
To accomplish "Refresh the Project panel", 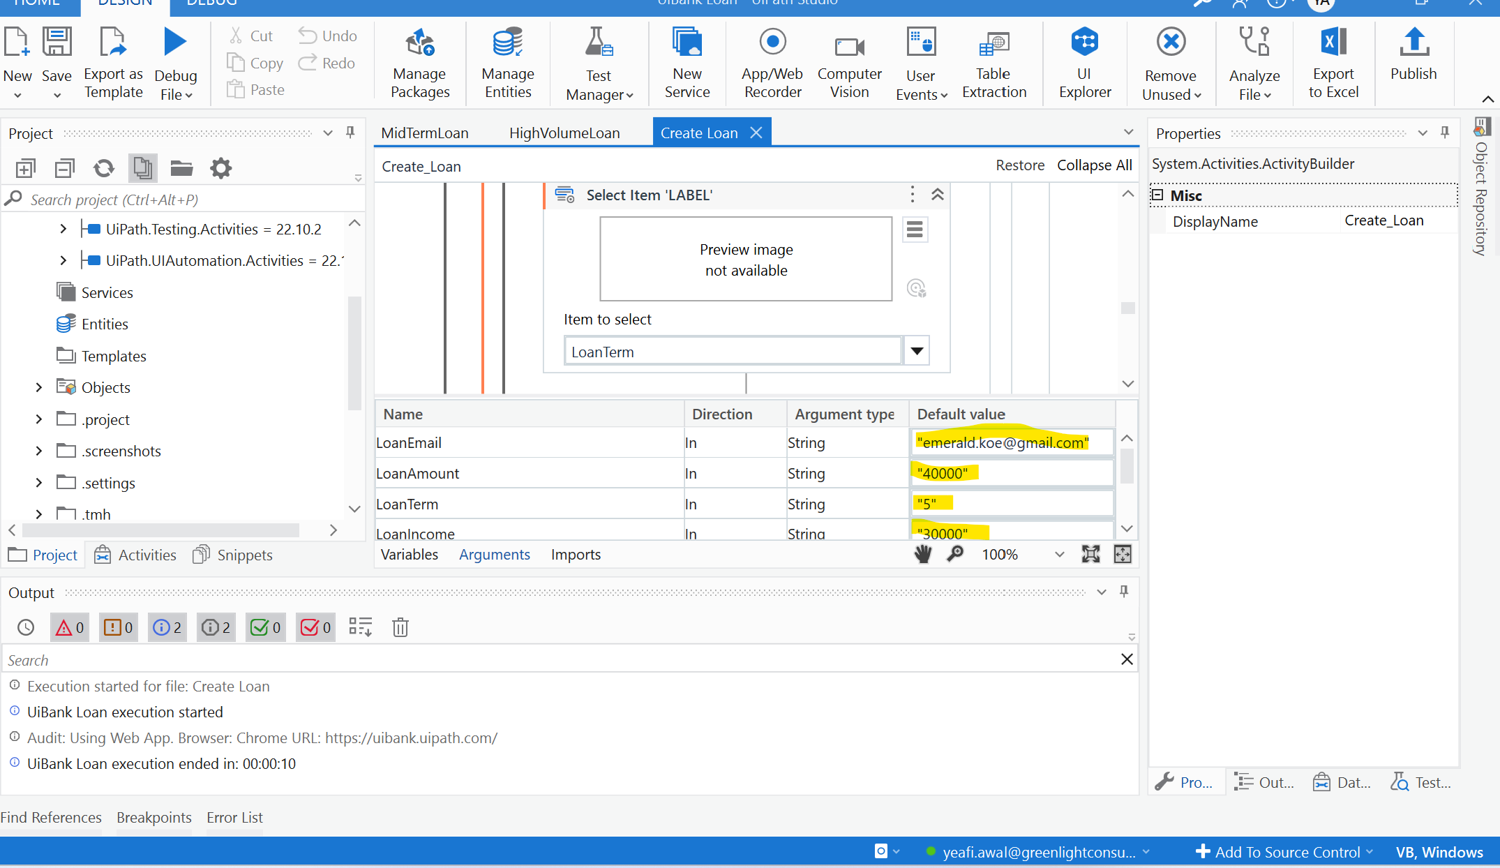I will pos(104,168).
